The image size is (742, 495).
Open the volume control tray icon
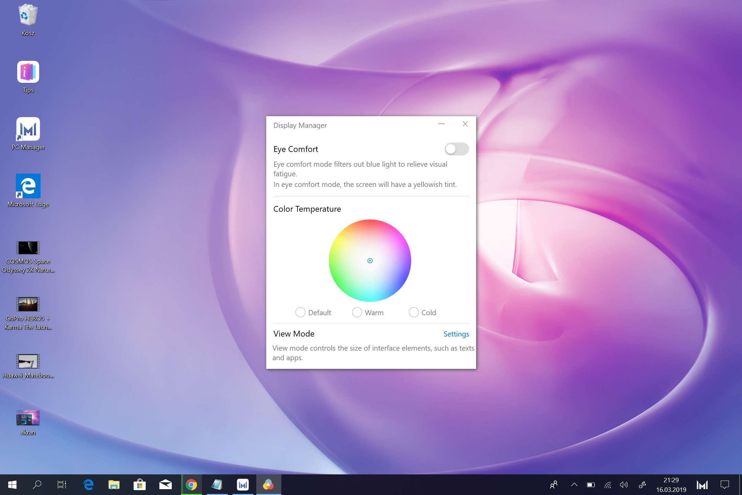[x=624, y=485]
